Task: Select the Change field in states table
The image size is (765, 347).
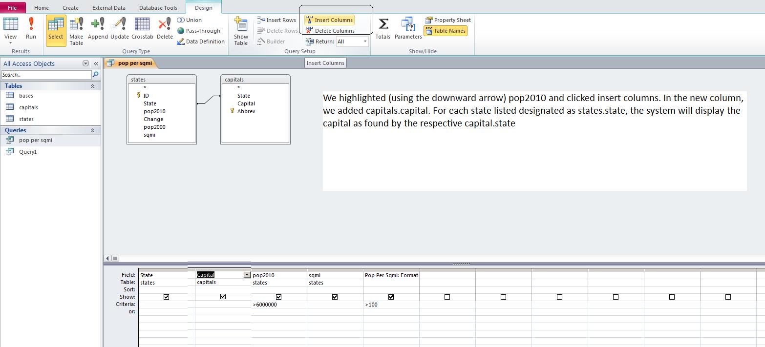Action: (153, 119)
